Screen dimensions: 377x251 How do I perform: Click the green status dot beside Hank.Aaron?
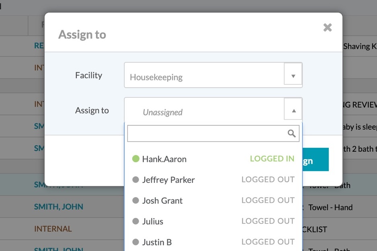tap(135, 159)
